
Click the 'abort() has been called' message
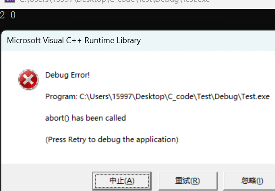(x=85, y=118)
